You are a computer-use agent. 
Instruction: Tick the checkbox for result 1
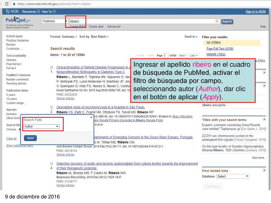pyautogui.click(x=52, y=67)
